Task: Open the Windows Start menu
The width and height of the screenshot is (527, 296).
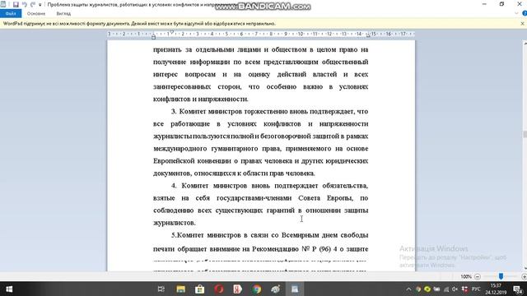Action: (x=9, y=289)
